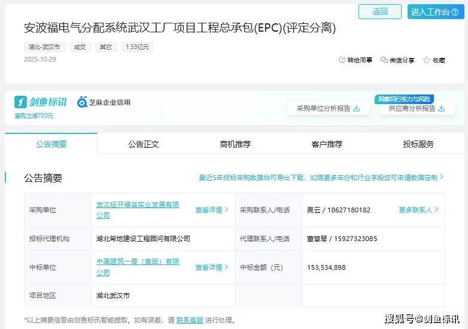468x329 pixels.
Task: Click the 剑鱼标讯 logo
Action: click(41, 102)
